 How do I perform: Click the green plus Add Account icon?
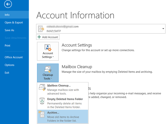click(x=39, y=37)
